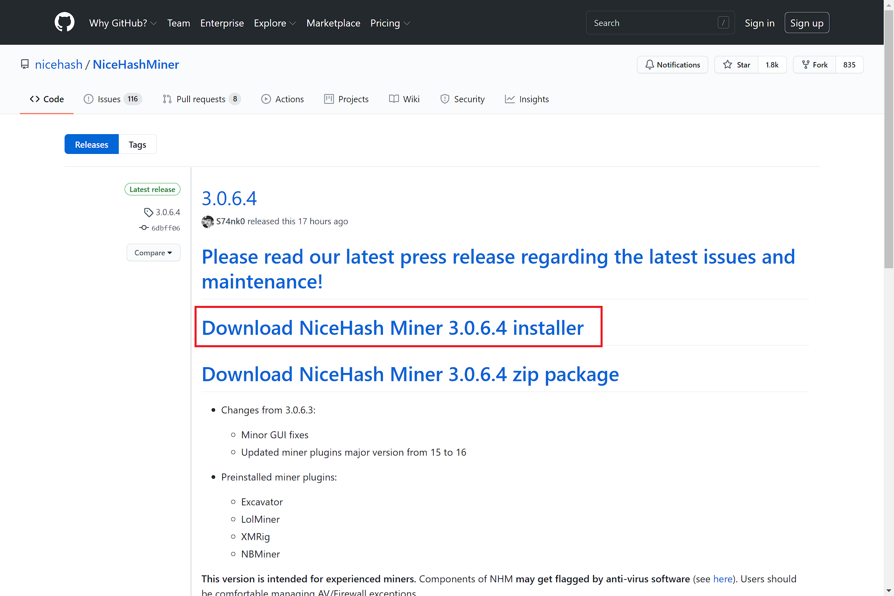The height and width of the screenshot is (596, 894).
Task: Open the nicehash owner link
Action: tap(59, 64)
